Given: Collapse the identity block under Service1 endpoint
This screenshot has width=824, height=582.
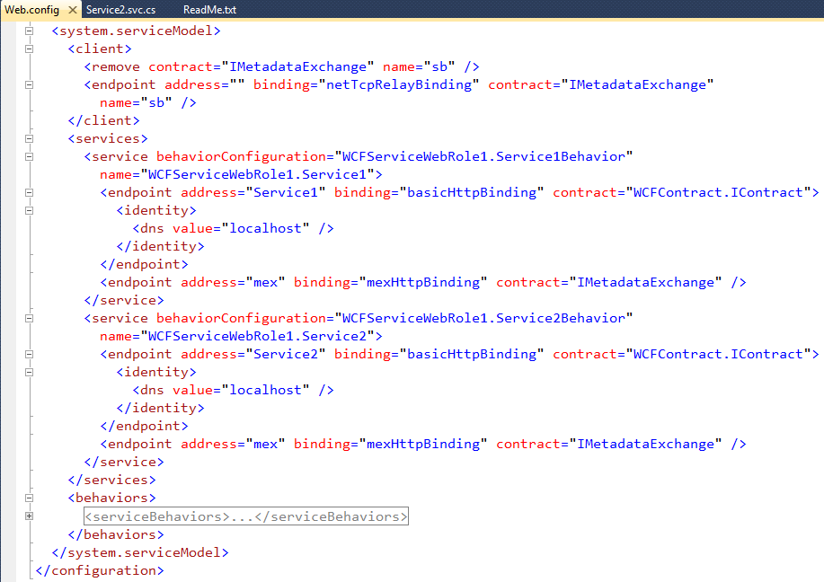Looking at the screenshot, I should tap(30, 210).
